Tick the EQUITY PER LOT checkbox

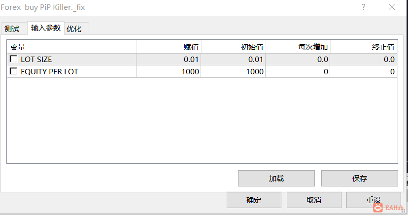[13, 71]
